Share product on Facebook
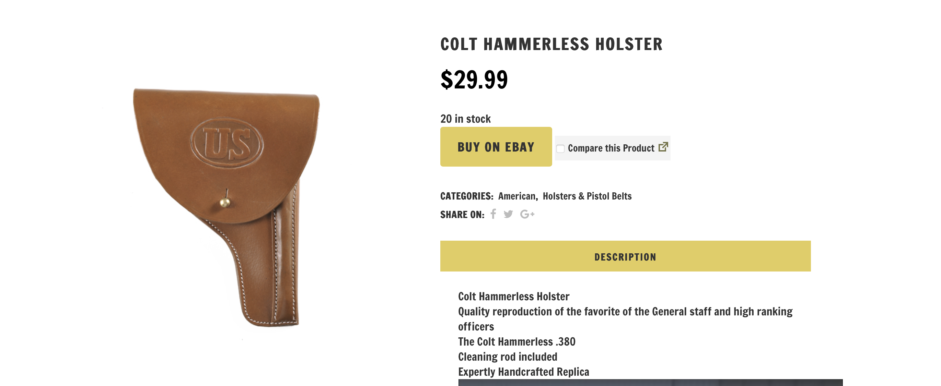Screen dimensions: 941x386 pos(493,214)
